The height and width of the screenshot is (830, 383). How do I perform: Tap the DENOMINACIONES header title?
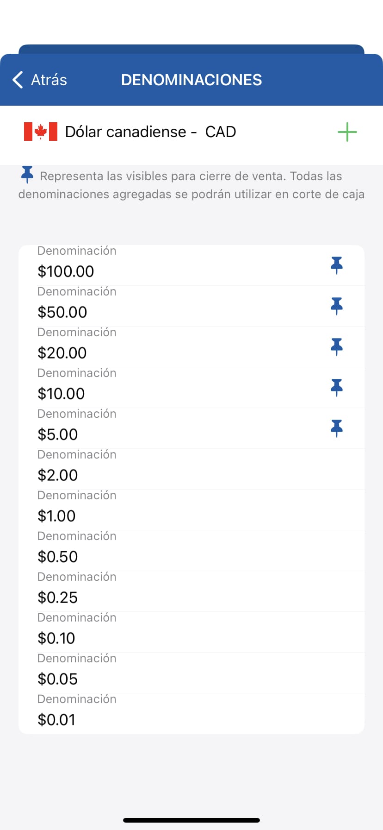191,80
